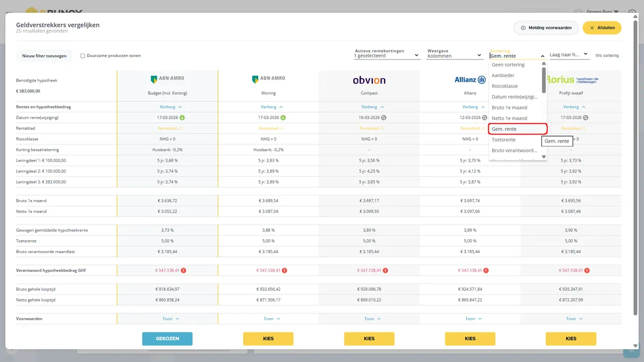Screen dimensions: 644x362
Task: Click the grey date icon in Allianz column
Action: click(x=485, y=117)
